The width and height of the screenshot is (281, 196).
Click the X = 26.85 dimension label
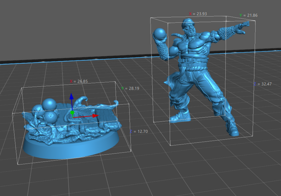click(79, 82)
